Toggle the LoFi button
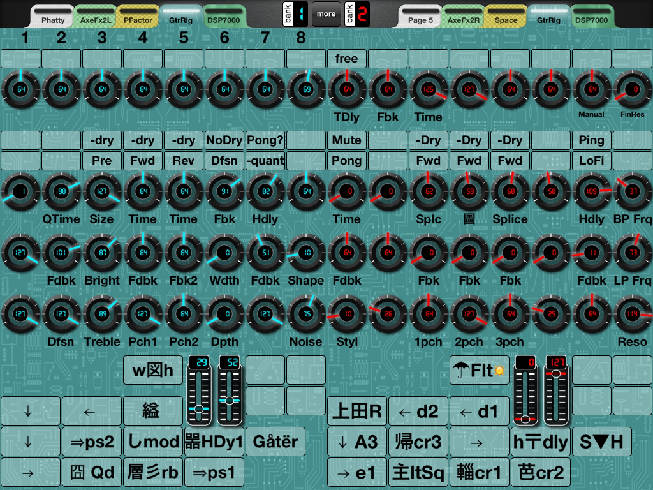This screenshot has height=490, width=653. 591,160
